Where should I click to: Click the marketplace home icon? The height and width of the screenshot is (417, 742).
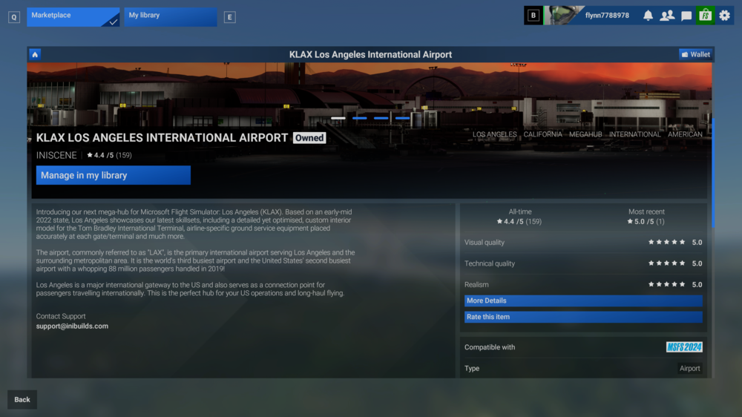click(x=35, y=54)
